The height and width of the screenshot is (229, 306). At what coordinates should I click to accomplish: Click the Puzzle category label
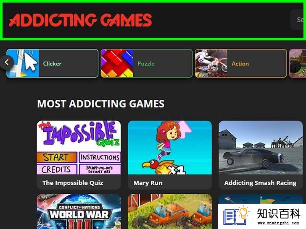coord(146,64)
